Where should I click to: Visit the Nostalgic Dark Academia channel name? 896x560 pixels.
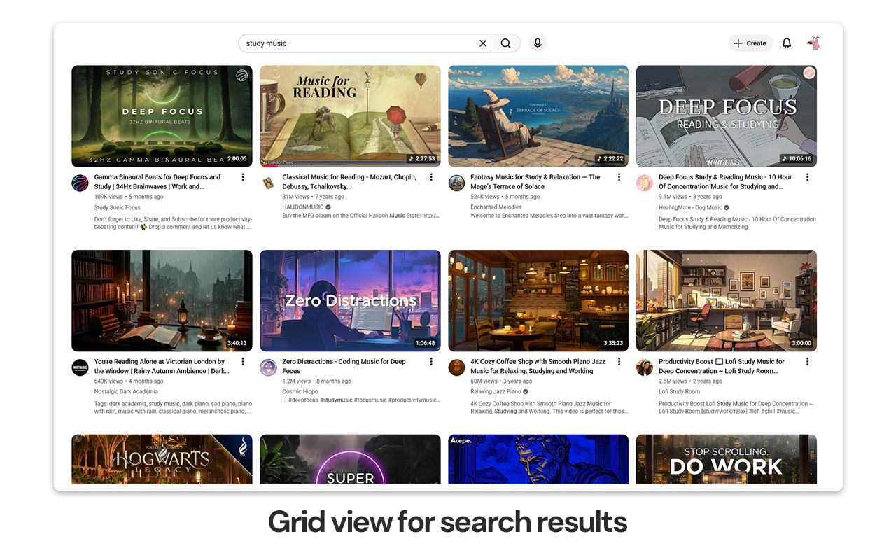point(126,392)
